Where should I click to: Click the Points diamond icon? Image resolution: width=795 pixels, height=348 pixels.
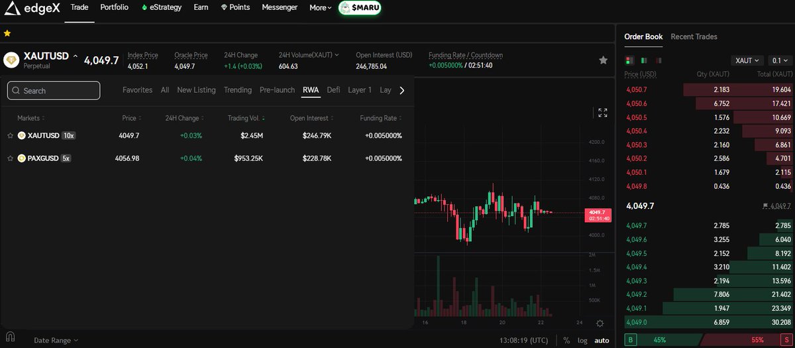(x=224, y=8)
